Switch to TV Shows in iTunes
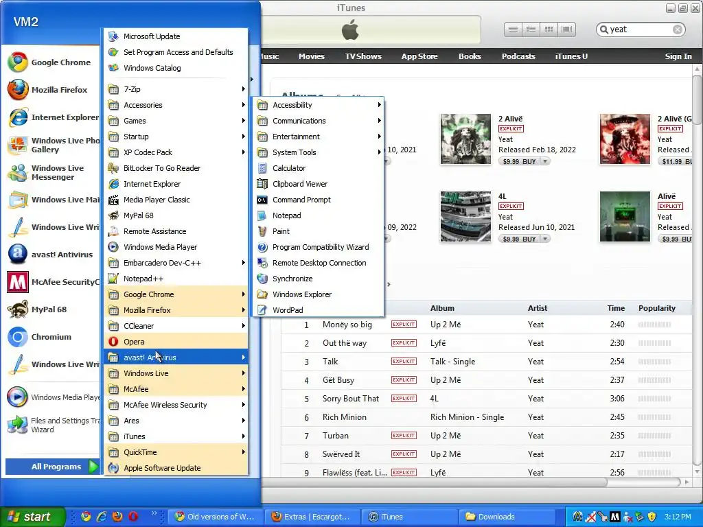 tap(363, 56)
